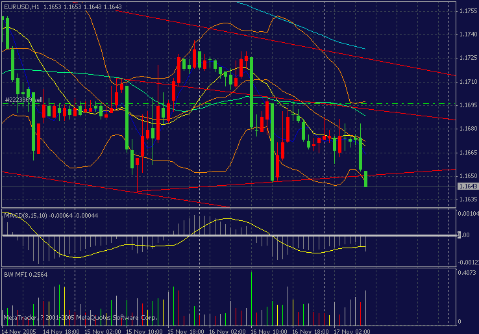The width and height of the screenshot is (479, 334).
Task: Click the 1.1643 current price tag
Action: coord(468,186)
